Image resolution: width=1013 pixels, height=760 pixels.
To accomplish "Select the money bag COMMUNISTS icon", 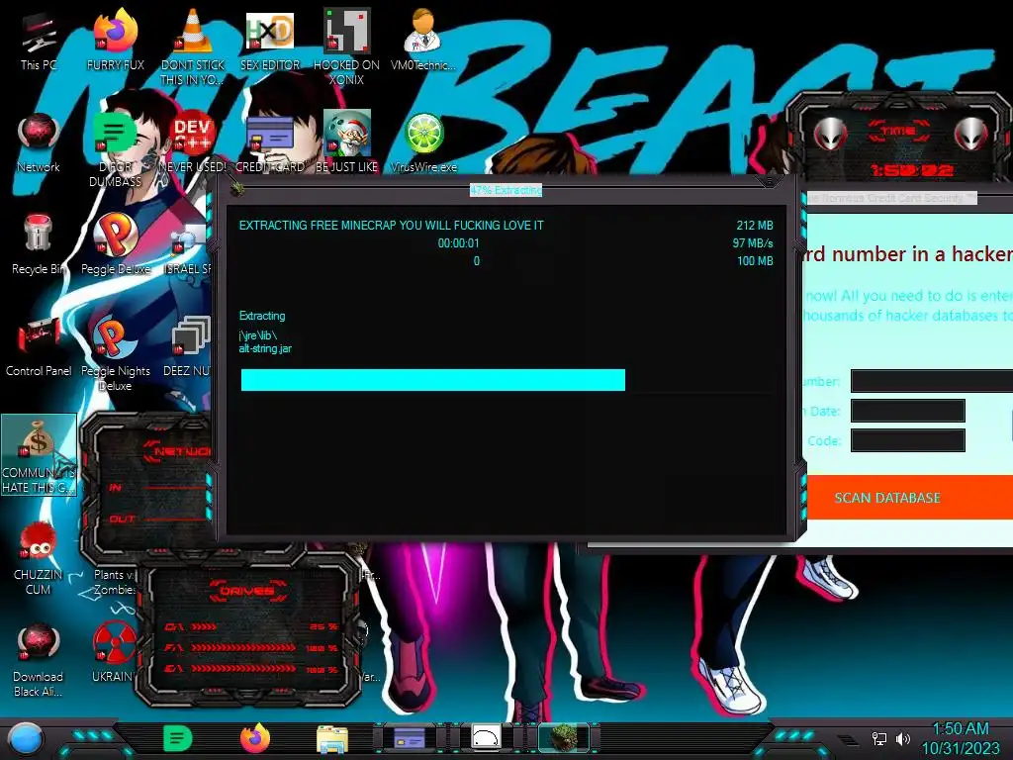I will tap(39, 455).
